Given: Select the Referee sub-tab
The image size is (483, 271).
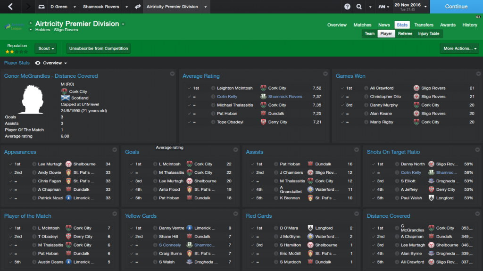Looking at the screenshot, I should coord(405,33).
